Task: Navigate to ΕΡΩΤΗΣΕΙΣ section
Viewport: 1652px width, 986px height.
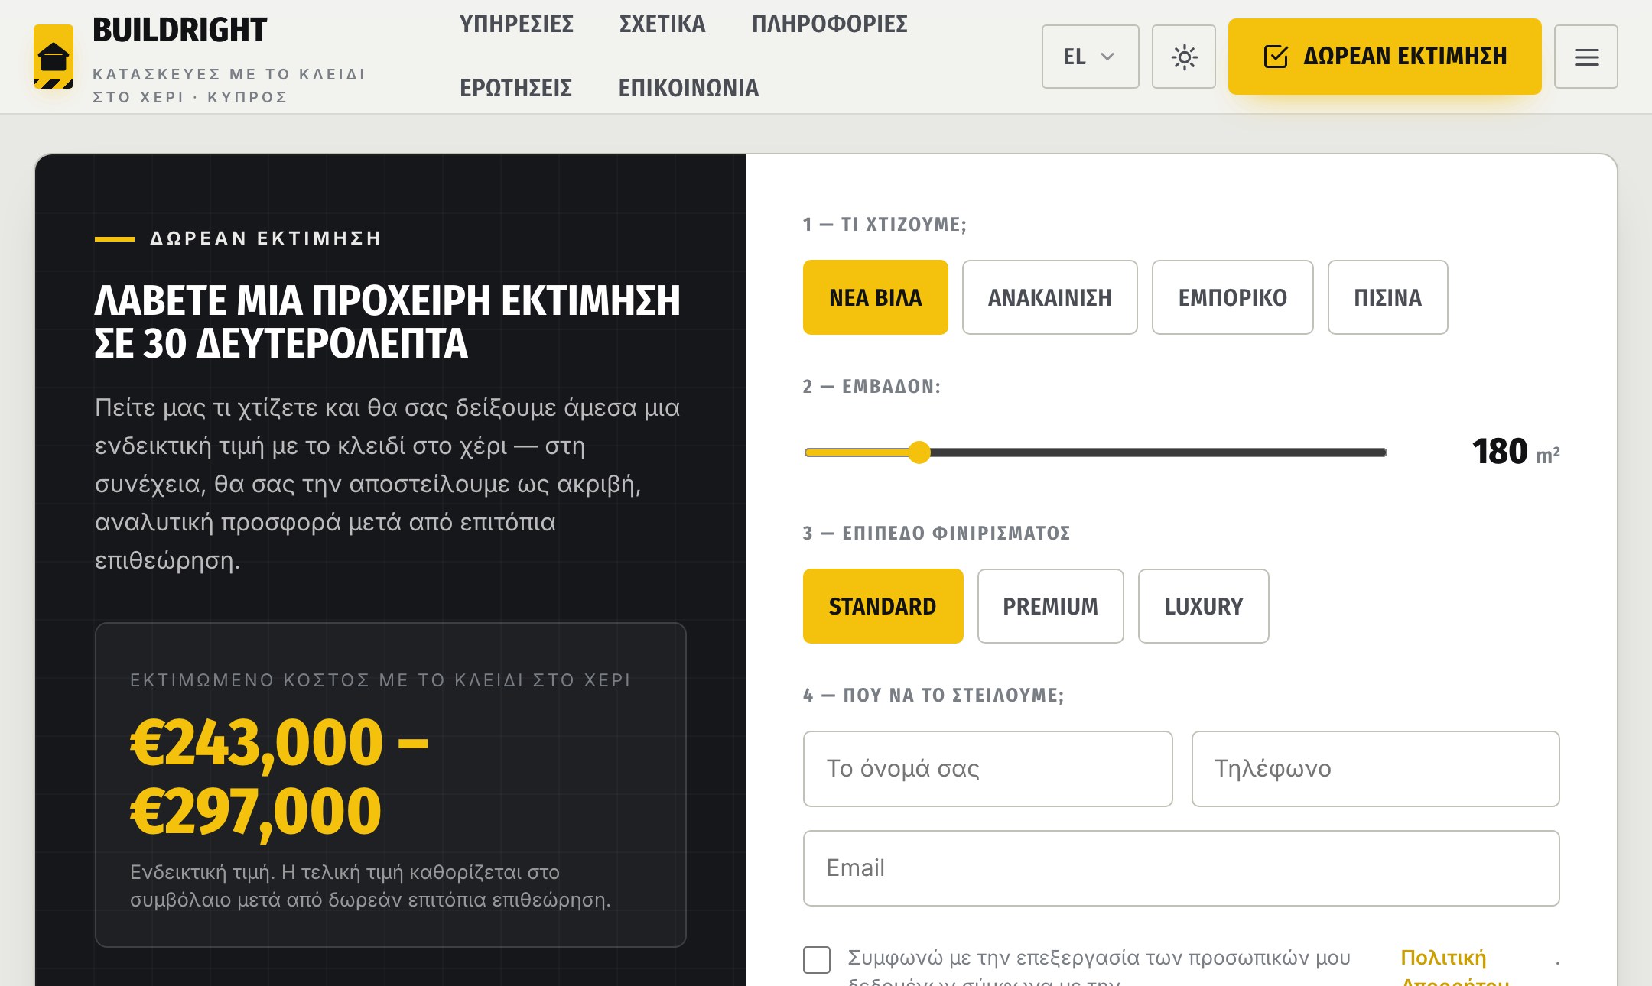Action: click(x=515, y=89)
